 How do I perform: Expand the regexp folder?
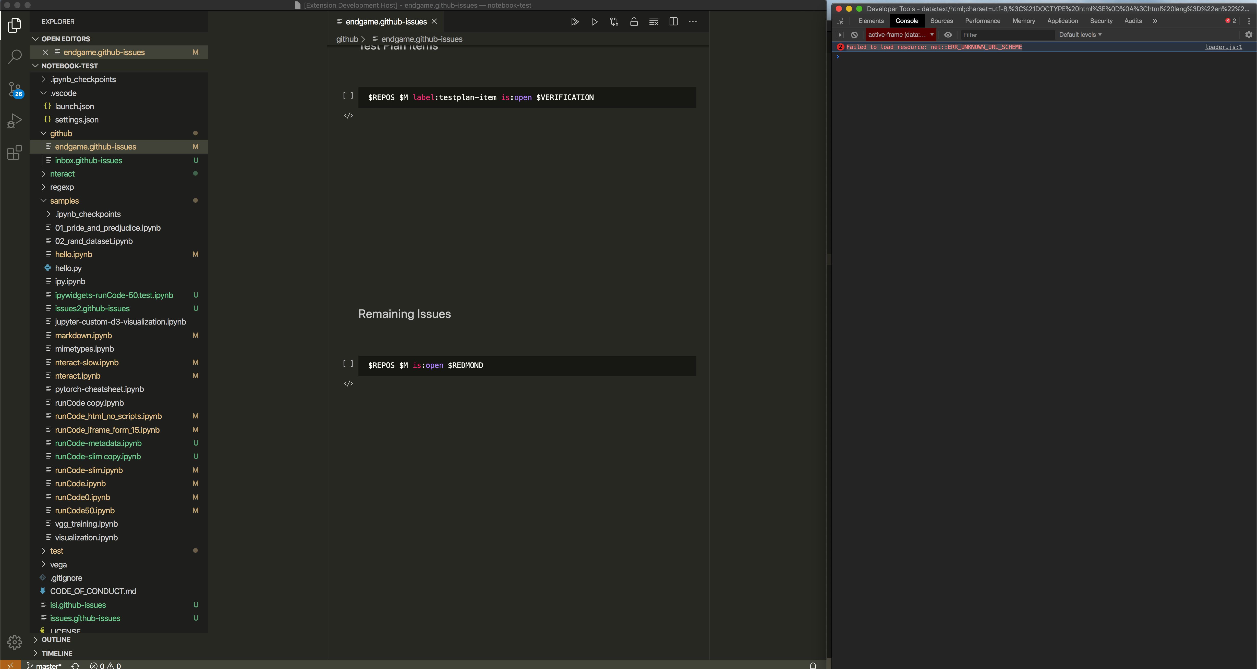(43, 187)
